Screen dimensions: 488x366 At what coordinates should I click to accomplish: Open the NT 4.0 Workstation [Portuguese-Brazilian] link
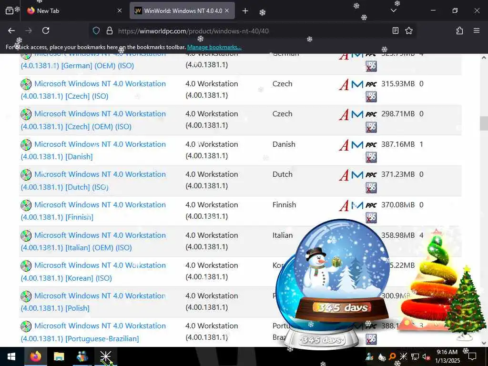(93, 332)
